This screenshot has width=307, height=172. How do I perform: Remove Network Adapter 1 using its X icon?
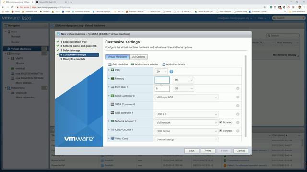pyautogui.click(x=238, y=122)
